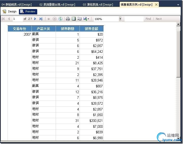
Task: Select the $36,216 amount cell
Action: point(91,92)
